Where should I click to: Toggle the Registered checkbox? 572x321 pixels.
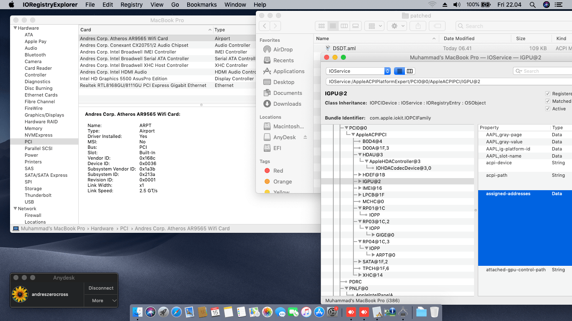coord(548,94)
